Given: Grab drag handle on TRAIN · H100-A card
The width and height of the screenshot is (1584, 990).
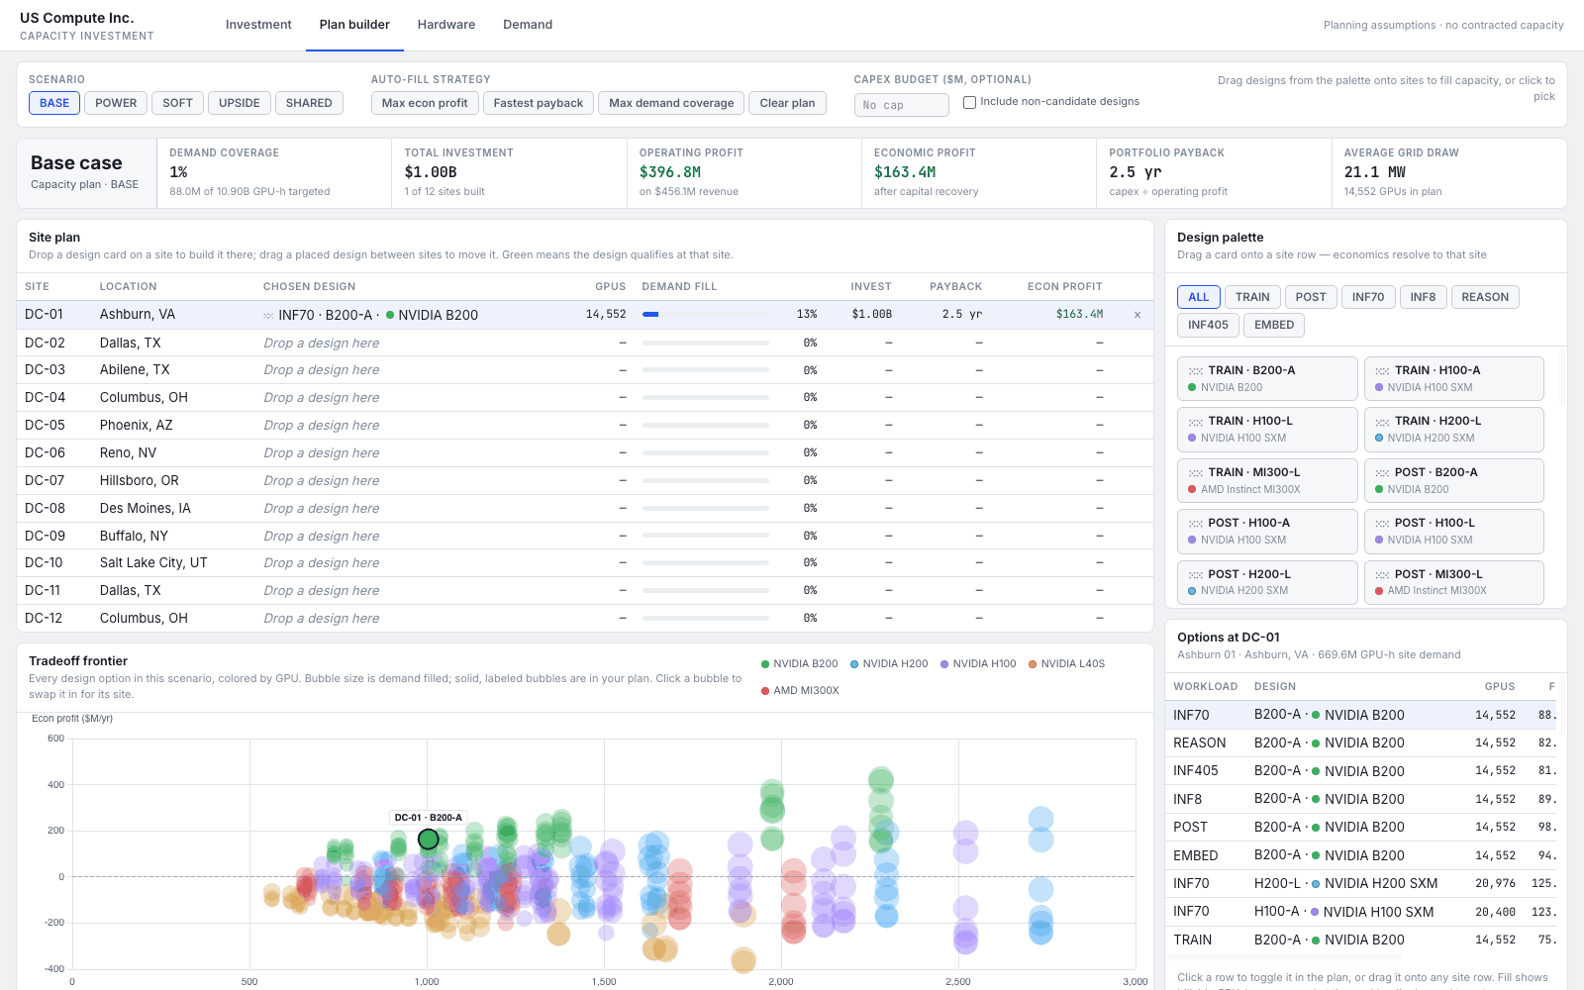Looking at the screenshot, I should tap(1382, 371).
